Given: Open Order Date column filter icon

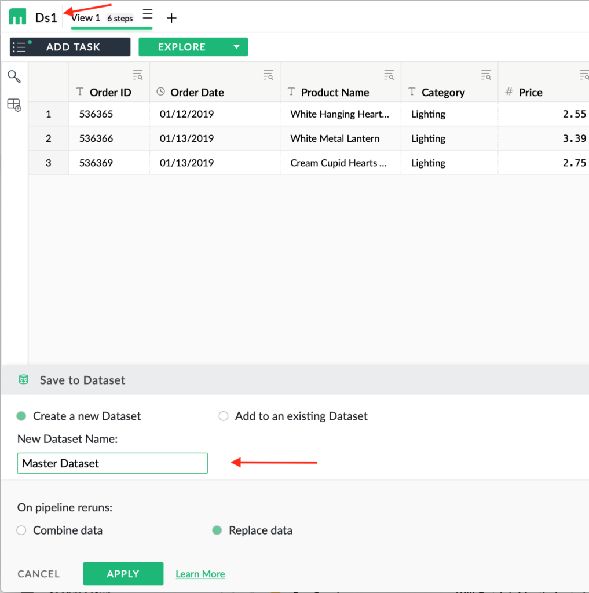Looking at the screenshot, I should pos(268,75).
